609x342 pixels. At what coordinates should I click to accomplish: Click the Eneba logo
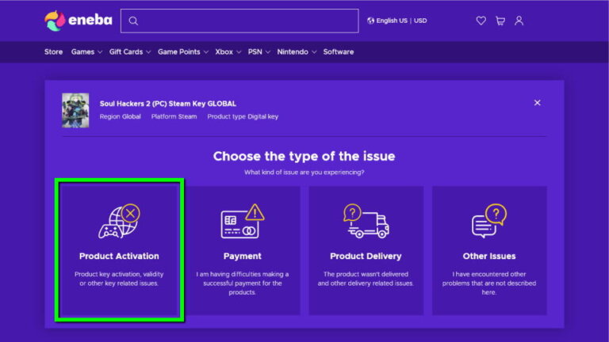click(77, 21)
